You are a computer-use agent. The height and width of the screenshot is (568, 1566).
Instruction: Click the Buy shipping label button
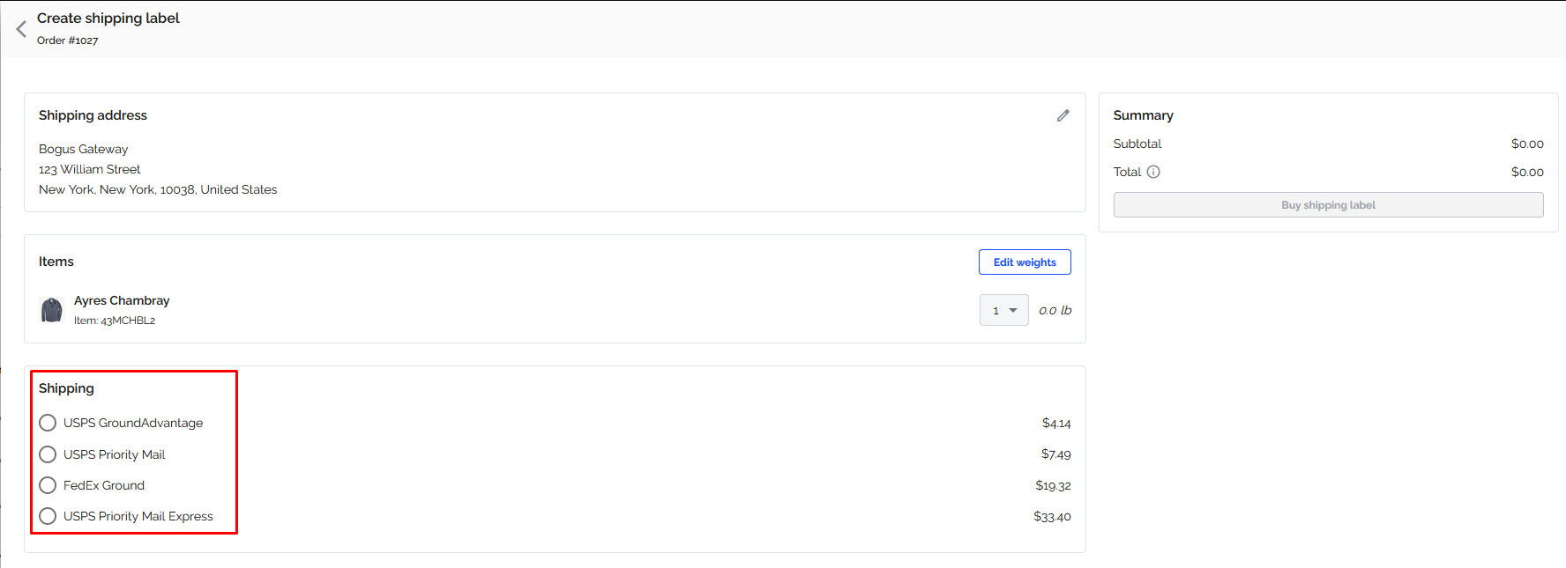point(1328,205)
